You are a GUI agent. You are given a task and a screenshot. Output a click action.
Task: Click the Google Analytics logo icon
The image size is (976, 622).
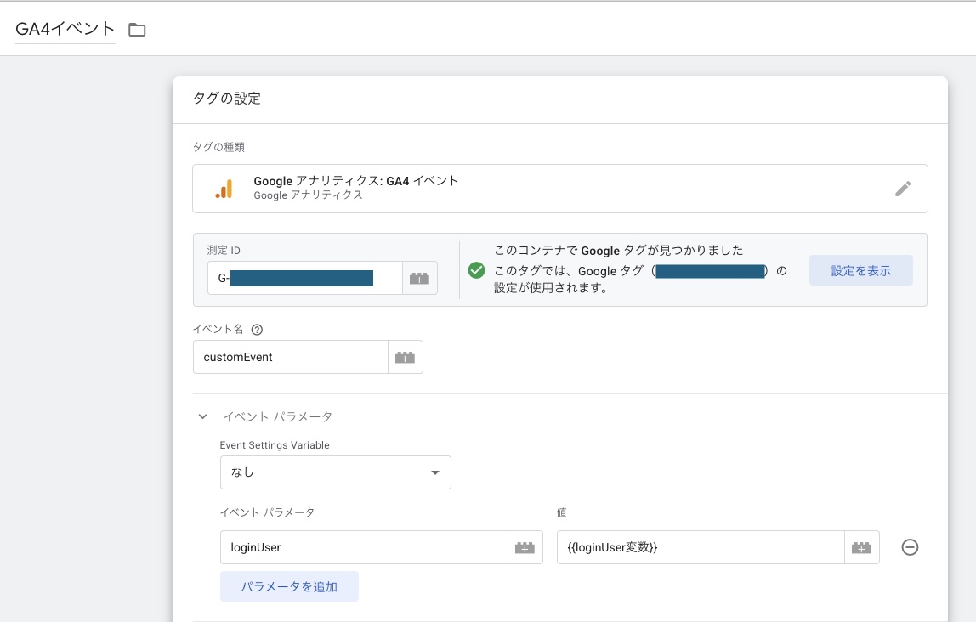pos(224,189)
